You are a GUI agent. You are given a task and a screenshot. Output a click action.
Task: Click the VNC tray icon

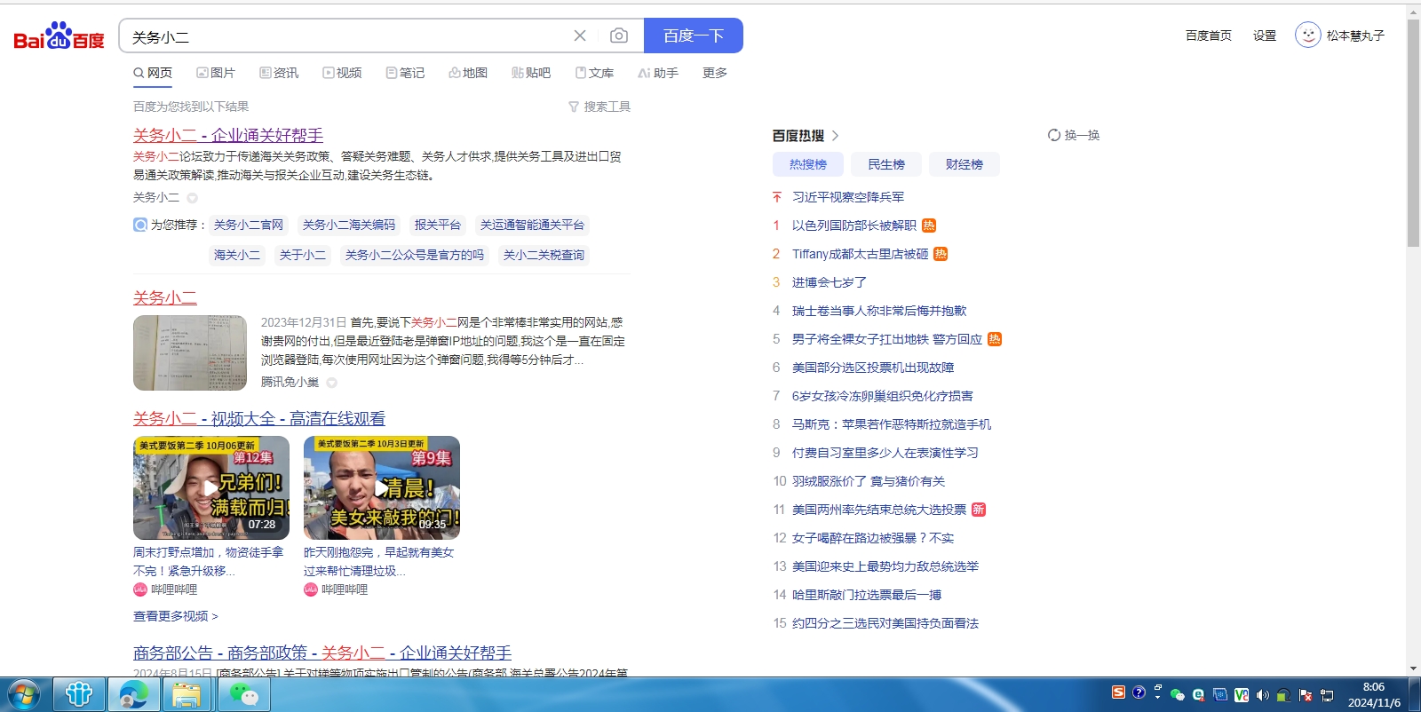pyautogui.click(x=1242, y=695)
